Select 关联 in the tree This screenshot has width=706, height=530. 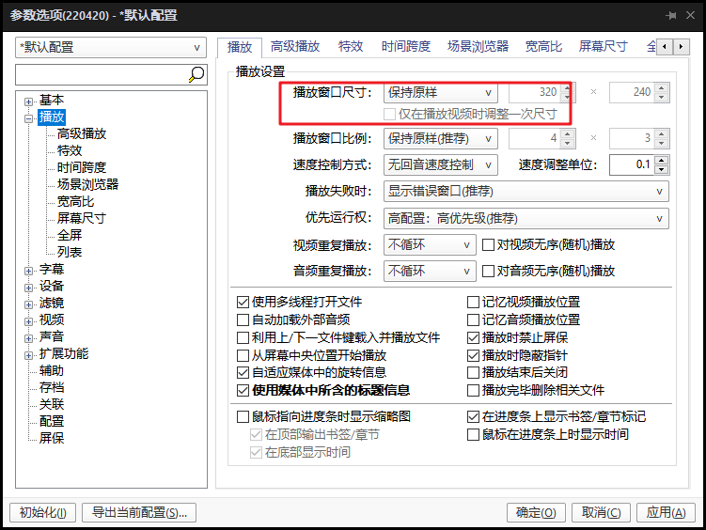[52, 404]
